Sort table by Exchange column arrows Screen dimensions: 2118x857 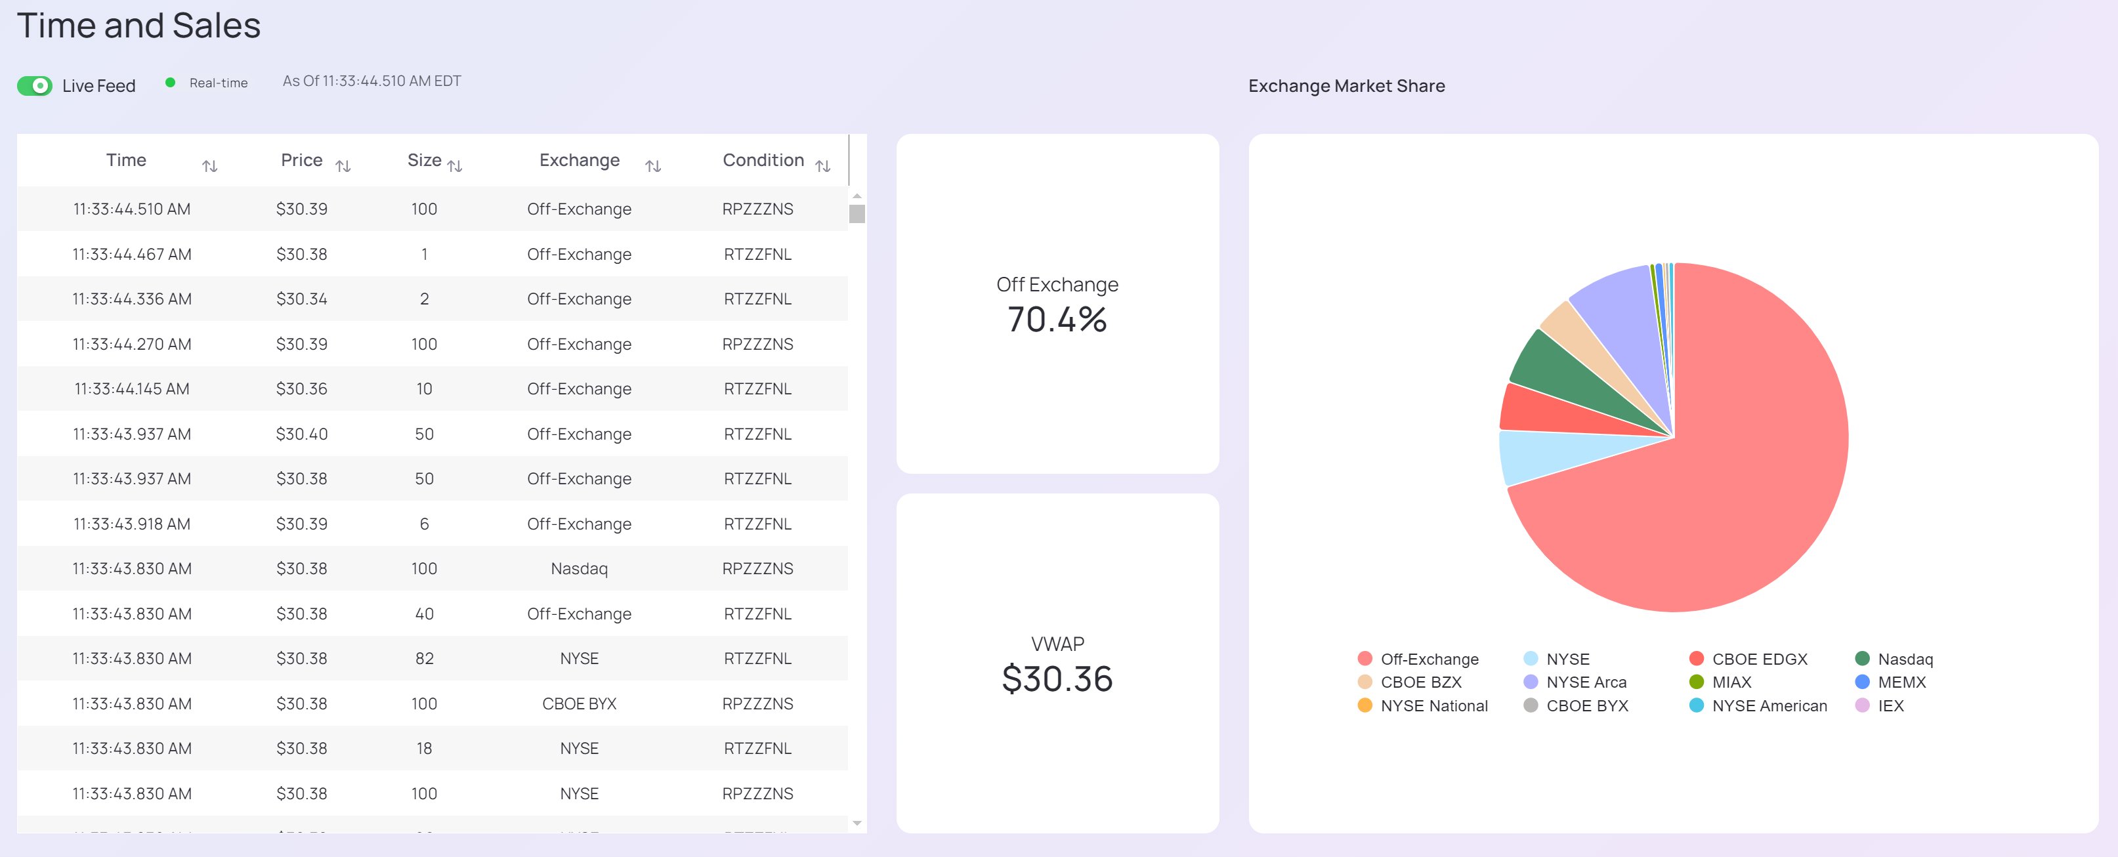click(653, 166)
